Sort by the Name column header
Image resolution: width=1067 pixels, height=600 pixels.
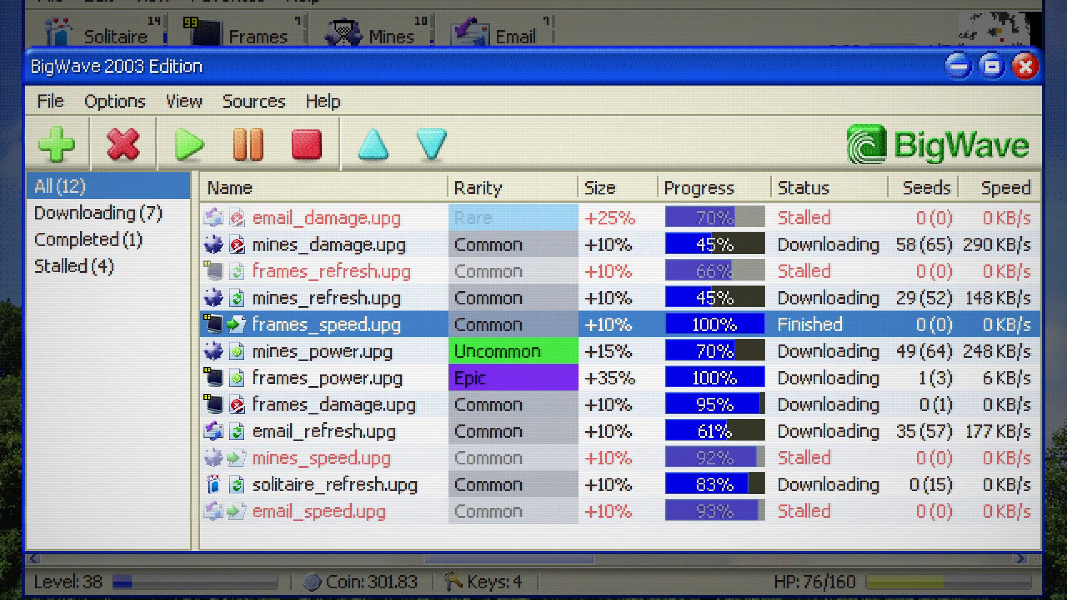(x=323, y=188)
